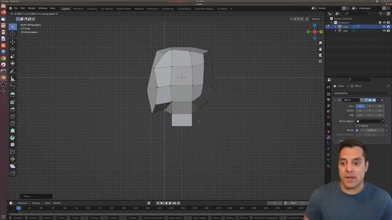Hide the Collection with eye icon

pyautogui.click(x=384, y=23)
